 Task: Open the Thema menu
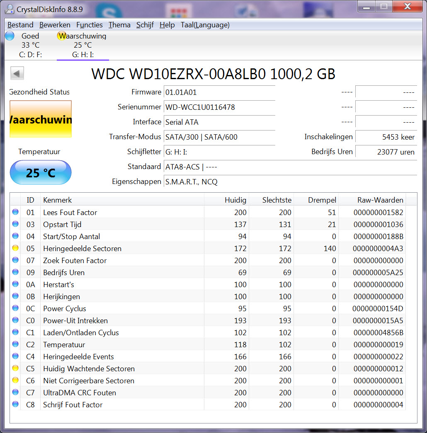pos(119,25)
